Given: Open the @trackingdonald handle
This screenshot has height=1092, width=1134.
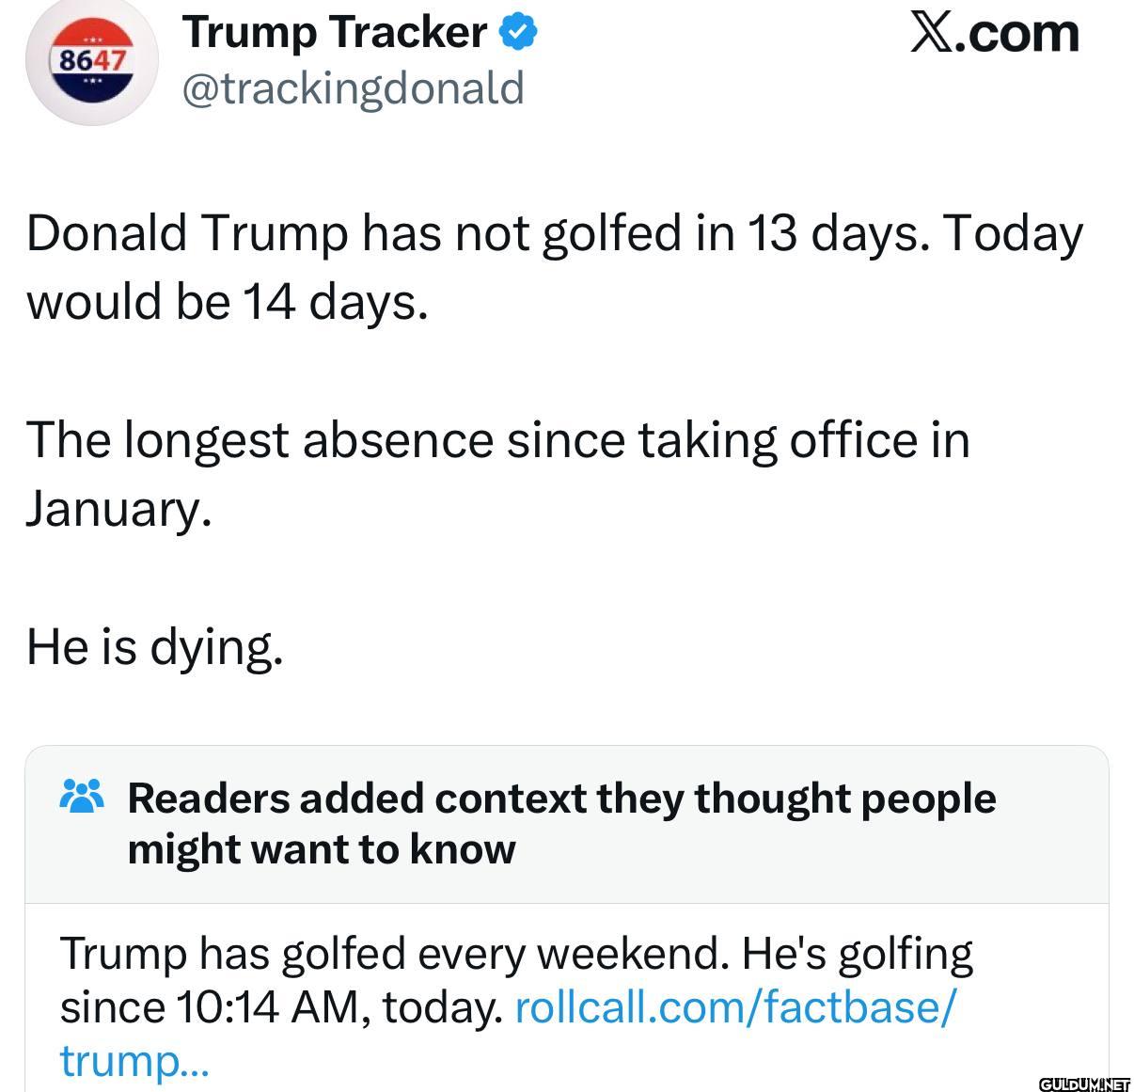Looking at the screenshot, I should (353, 88).
